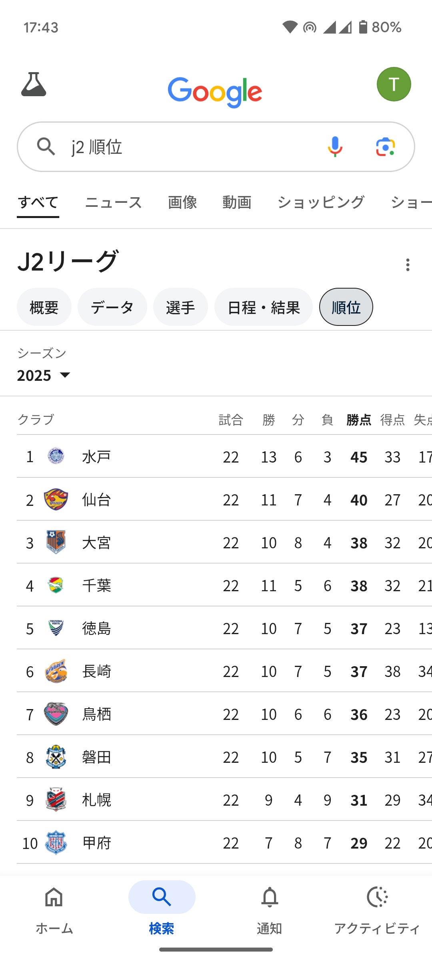Viewport: 432px width, 962px height.
Task: Tap the 検索 bottom navigation icon
Action: pyautogui.click(x=162, y=898)
